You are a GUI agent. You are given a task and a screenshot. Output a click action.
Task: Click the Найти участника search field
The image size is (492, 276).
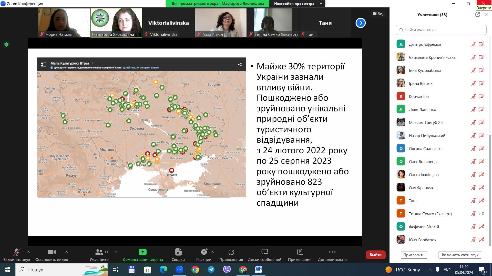[441, 30]
